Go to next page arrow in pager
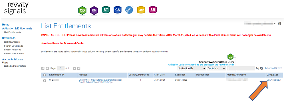The height and width of the screenshot is (103, 286). coord(74,68)
